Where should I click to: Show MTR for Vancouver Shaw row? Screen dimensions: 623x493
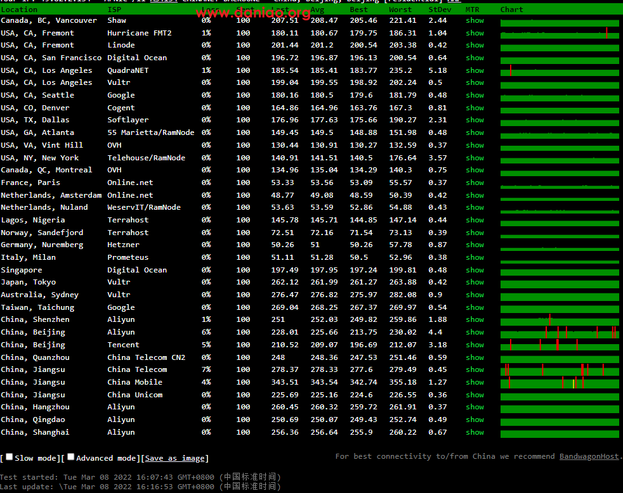(475, 20)
